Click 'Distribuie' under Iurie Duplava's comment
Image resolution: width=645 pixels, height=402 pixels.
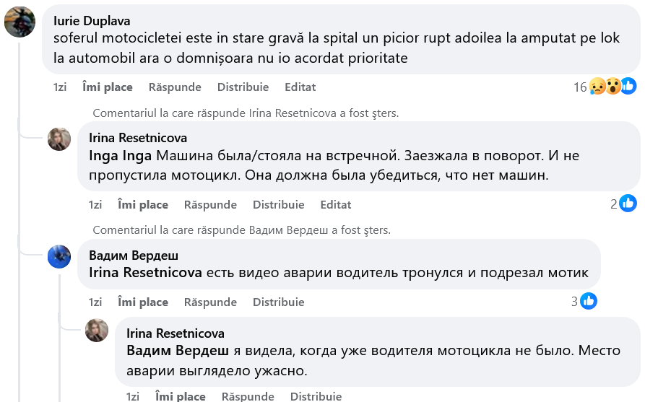coord(243,87)
